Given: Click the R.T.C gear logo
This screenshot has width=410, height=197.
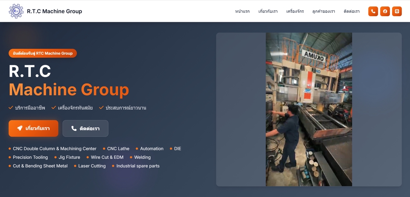Looking at the screenshot, I should [x=16, y=11].
